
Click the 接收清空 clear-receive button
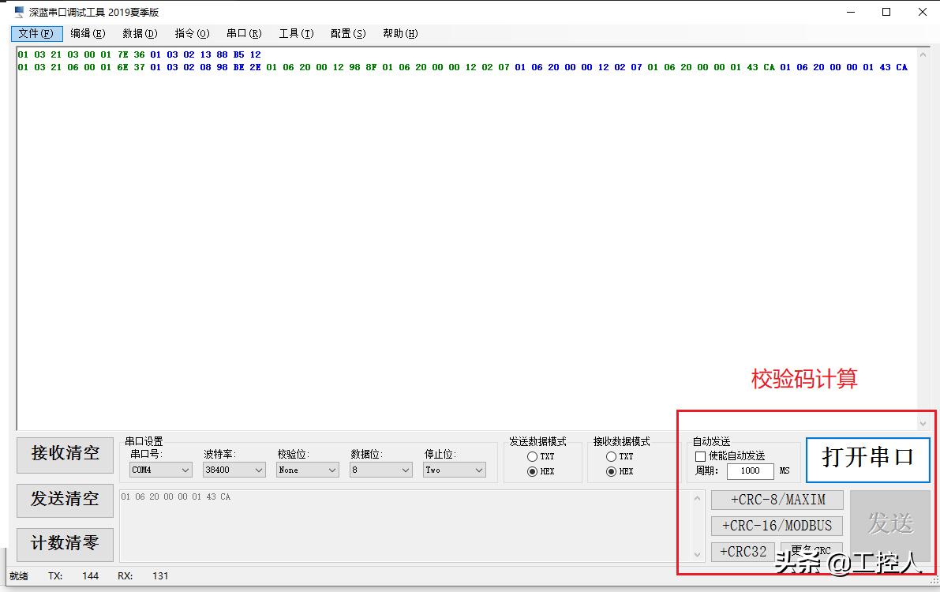coord(65,455)
